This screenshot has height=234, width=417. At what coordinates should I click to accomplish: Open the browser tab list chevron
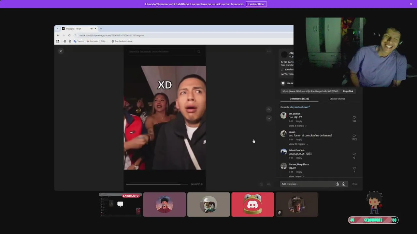(58, 29)
